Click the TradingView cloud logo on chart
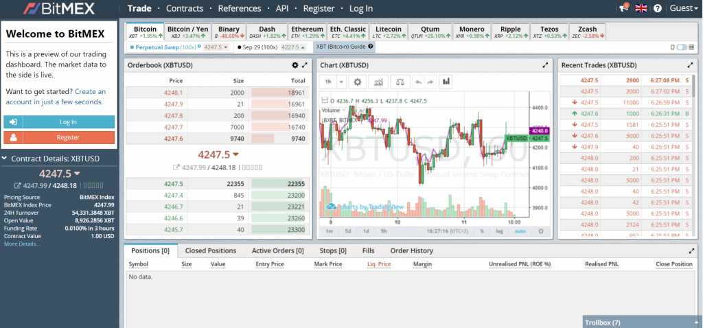Image resolution: width=703 pixels, height=328 pixels. tap(331, 207)
